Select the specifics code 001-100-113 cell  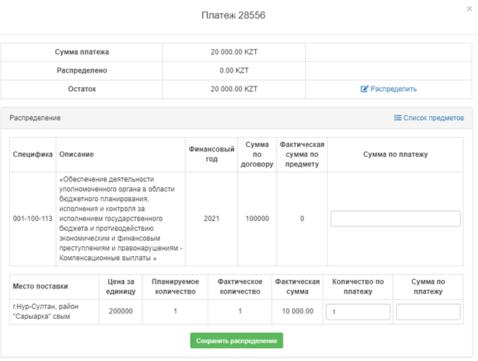coord(32,219)
